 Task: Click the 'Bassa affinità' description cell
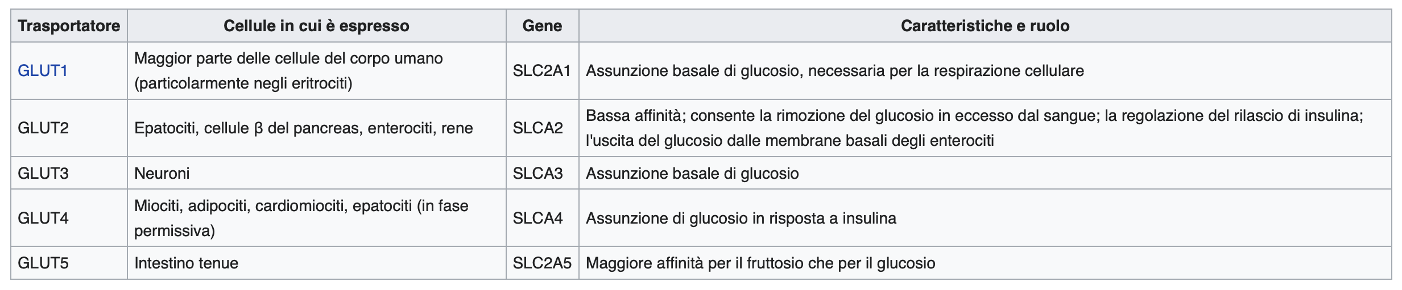pyautogui.click(x=974, y=128)
